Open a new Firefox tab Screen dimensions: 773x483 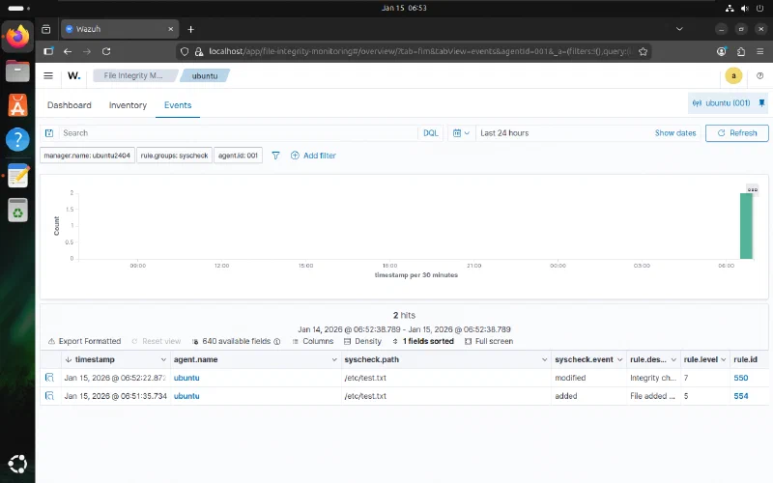[x=190, y=29]
